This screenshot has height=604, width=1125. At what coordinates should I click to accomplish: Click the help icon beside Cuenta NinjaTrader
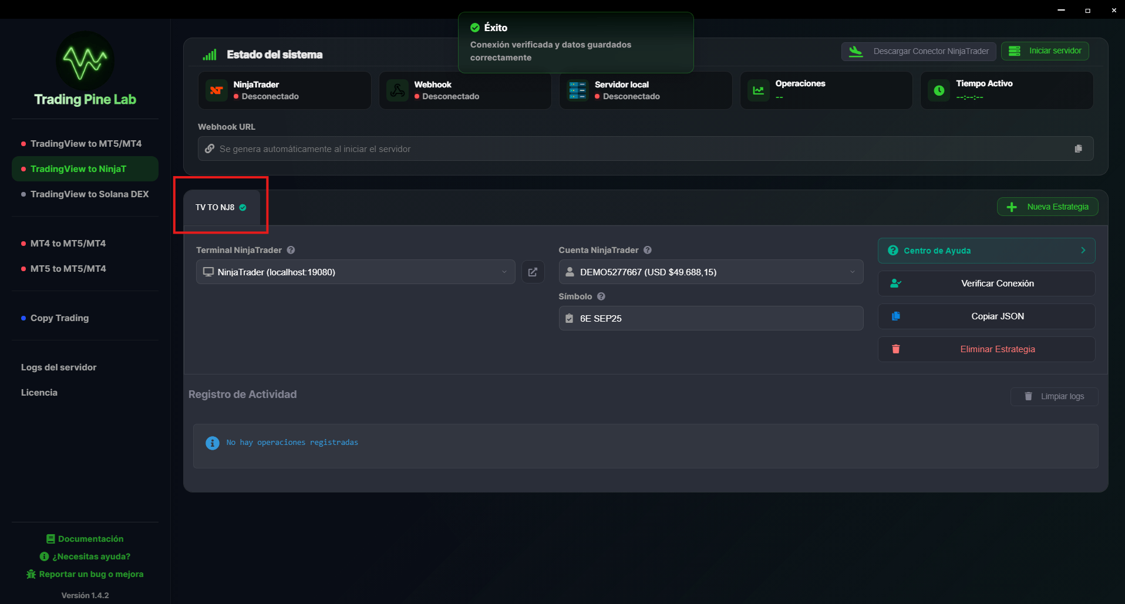pos(647,250)
